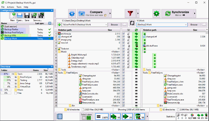
Task: Select action view icon in Select view
Action: point(89,118)
